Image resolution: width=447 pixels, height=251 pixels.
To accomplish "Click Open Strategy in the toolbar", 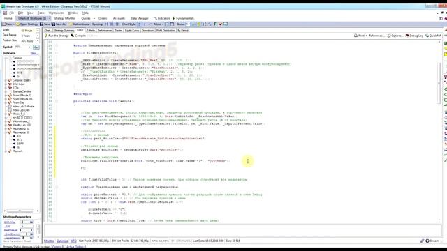I will pos(27,24).
